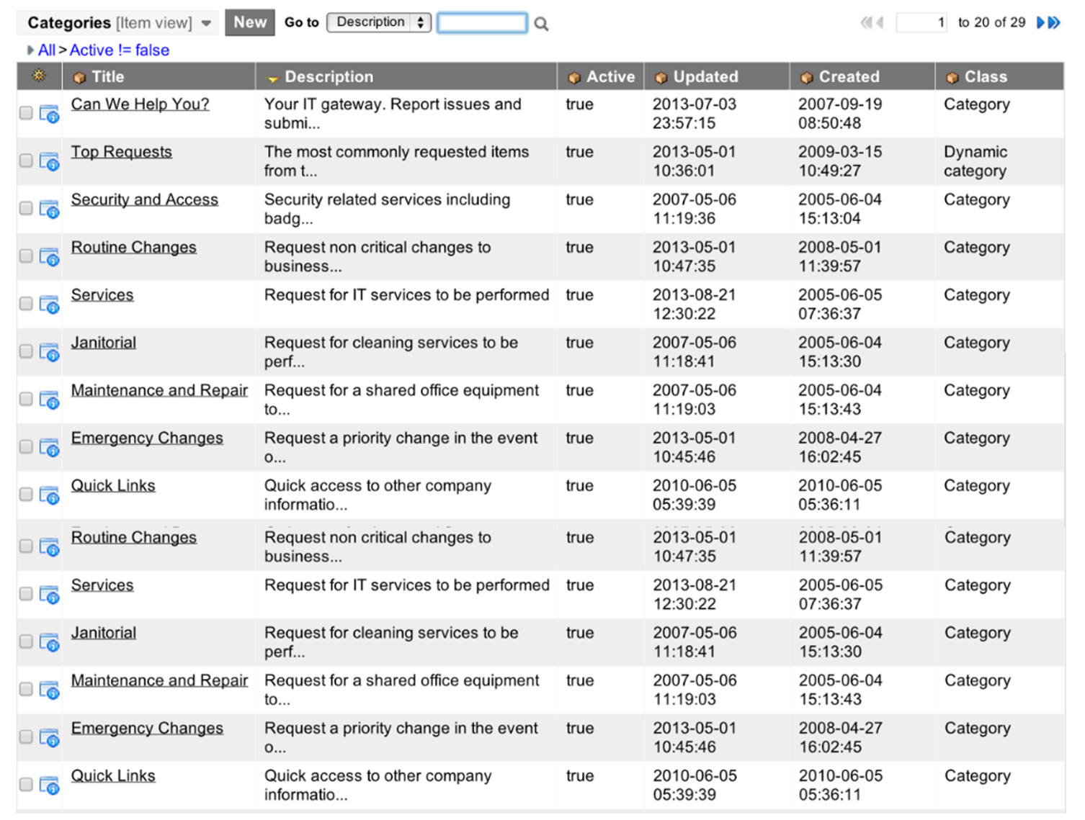Open the Go to Description field dropdown
This screenshot has width=1085, height=820.
pos(378,22)
